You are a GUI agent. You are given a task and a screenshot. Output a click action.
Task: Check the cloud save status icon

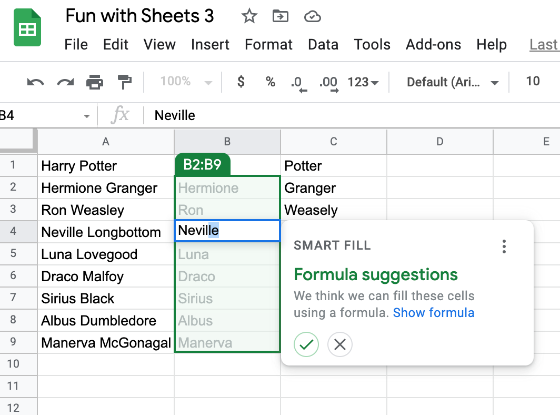click(x=313, y=17)
